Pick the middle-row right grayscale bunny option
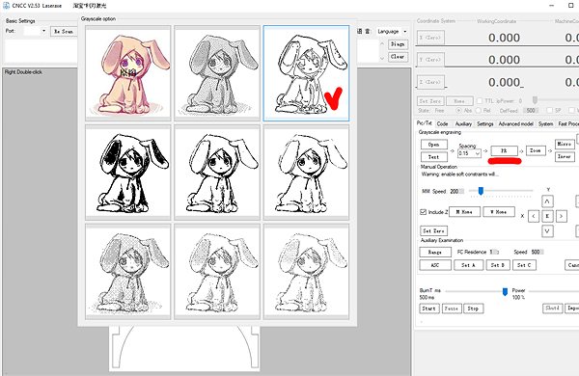Image resolution: width=579 pixels, height=376 pixels. tap(306, 173)
